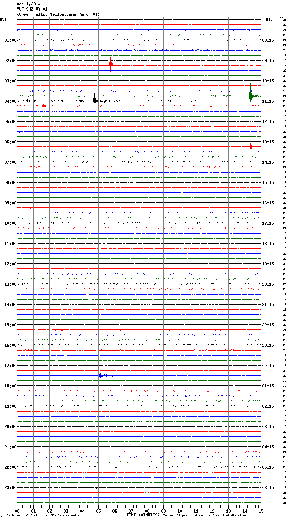Image resolution: width=288 pixels, height=520 pixels.
Task: Select the 03:00 MST row label
Action: [x=11, y=81]
